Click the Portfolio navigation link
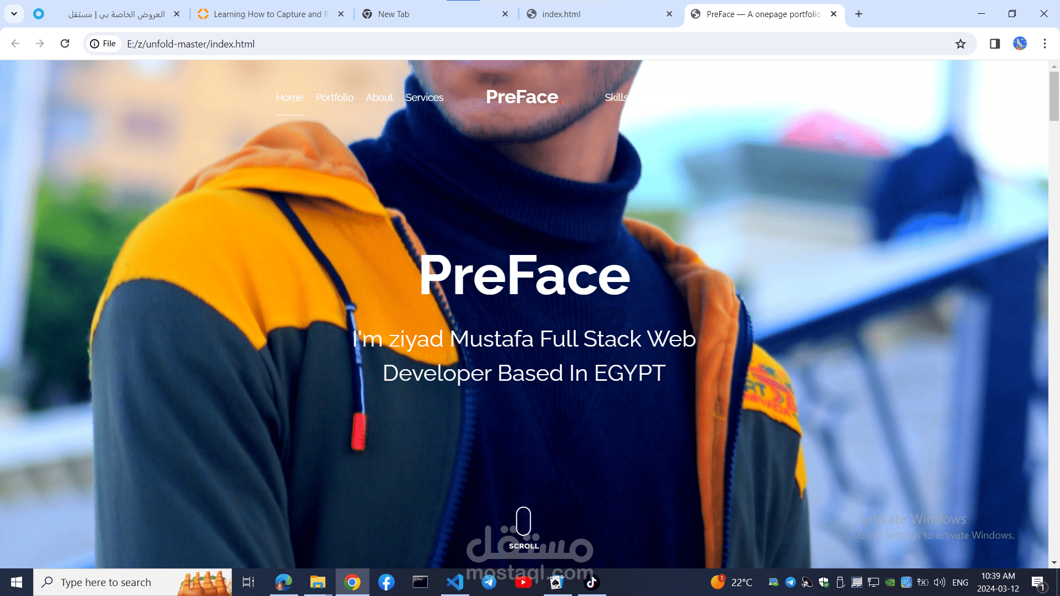The image size is (1060, 596). coord(335,98)
